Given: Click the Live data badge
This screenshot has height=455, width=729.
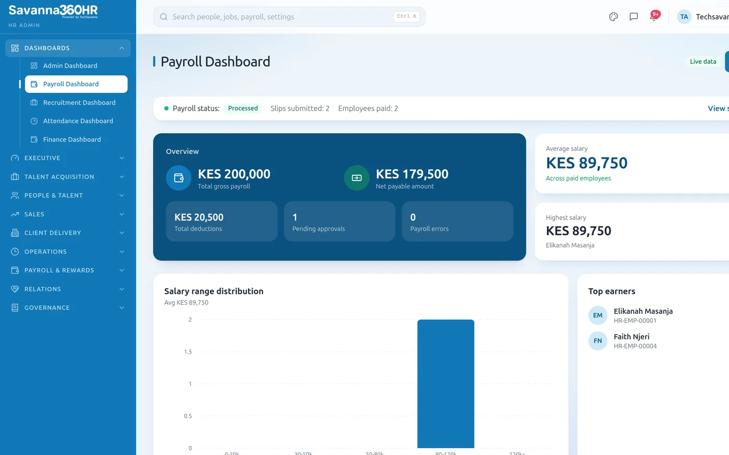Looking at the screenshot, I should coord(703,61).
